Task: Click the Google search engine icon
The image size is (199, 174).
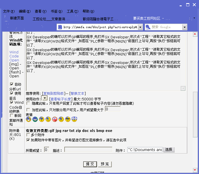Action: pyautogui.click(x=148, y=27)
